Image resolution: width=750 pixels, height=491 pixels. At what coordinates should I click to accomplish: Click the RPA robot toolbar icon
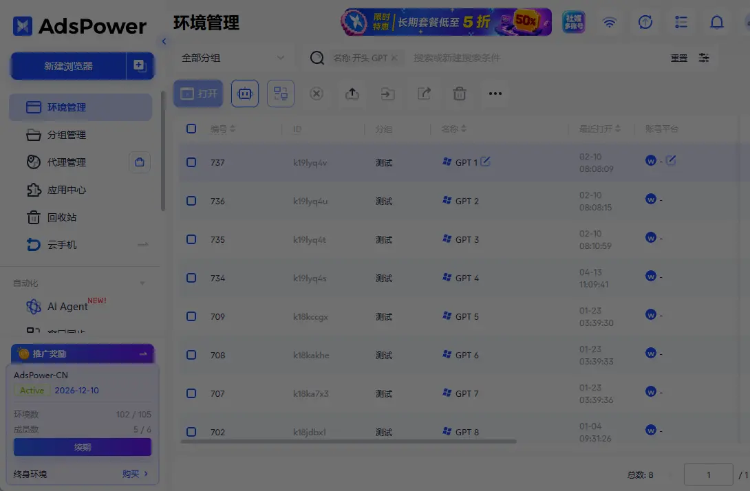[245, 94]
